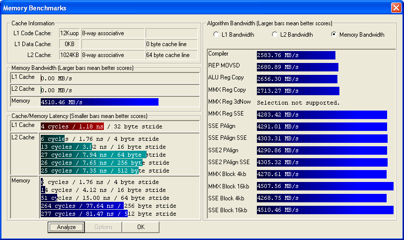Click the MMX Block 4kb 4270.61 MB/s bar
This screenshot has height=240, width=404.
322,174
